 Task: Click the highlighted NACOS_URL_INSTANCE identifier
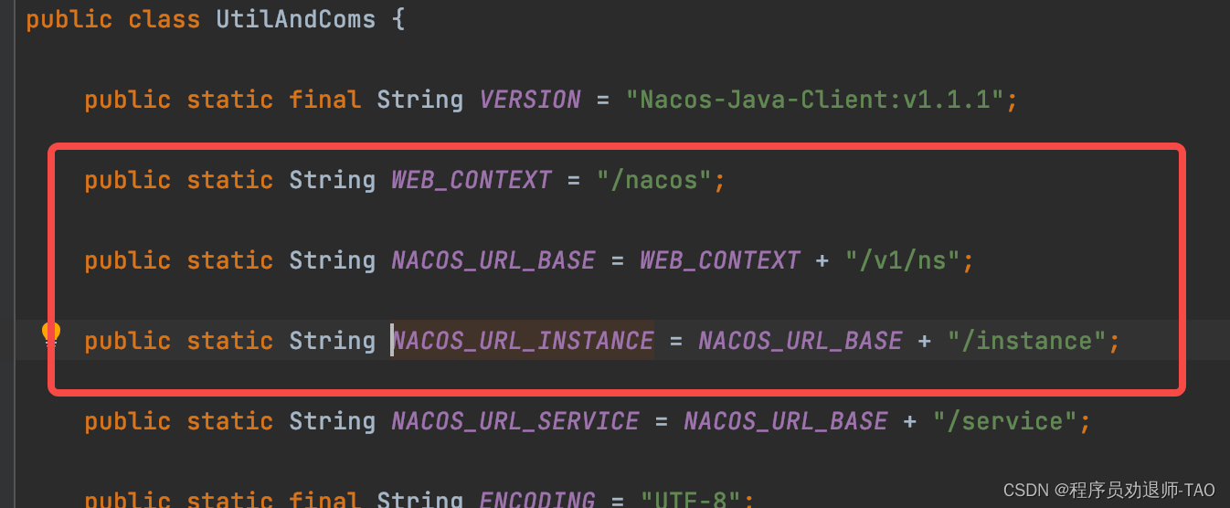523,341
